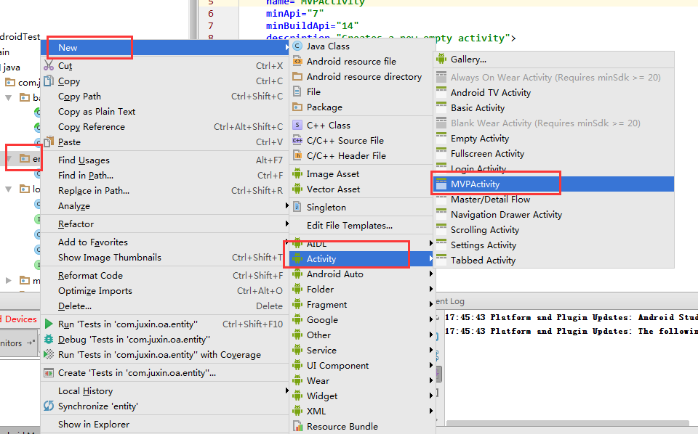698x434 pixels.
Task: Select MVPActivity from the Activity list
Action: (x=475, y=184)
